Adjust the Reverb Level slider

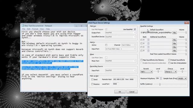[x=158, y=71]
